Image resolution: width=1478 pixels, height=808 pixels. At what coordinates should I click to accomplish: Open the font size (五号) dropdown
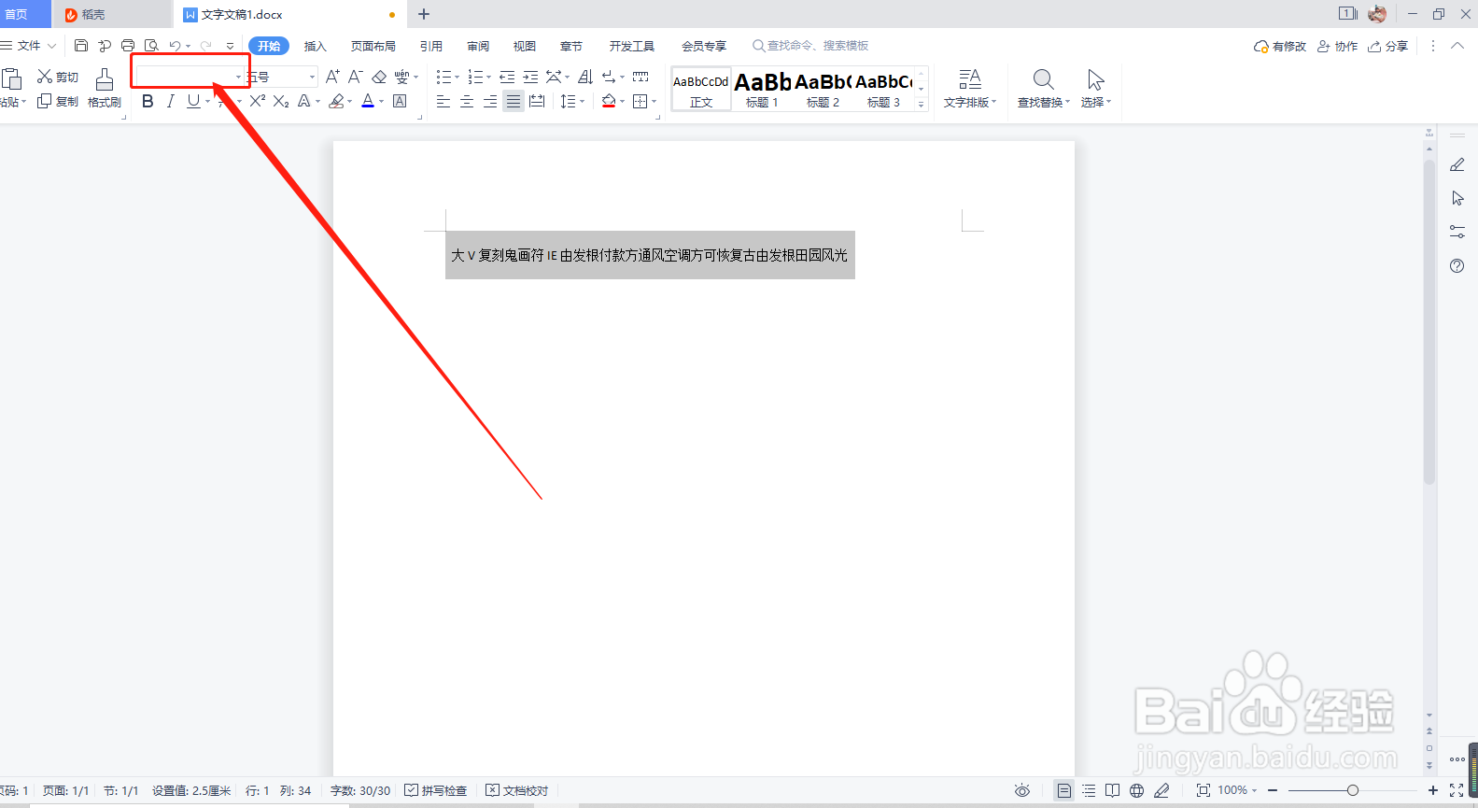[x=312, y=77]
